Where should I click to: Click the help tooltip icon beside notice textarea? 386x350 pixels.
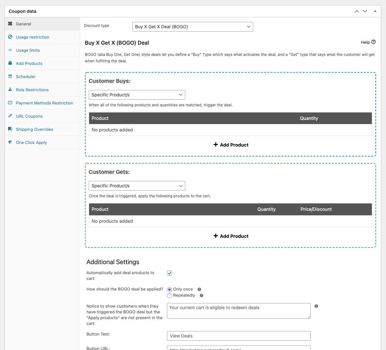pos(317,306)
